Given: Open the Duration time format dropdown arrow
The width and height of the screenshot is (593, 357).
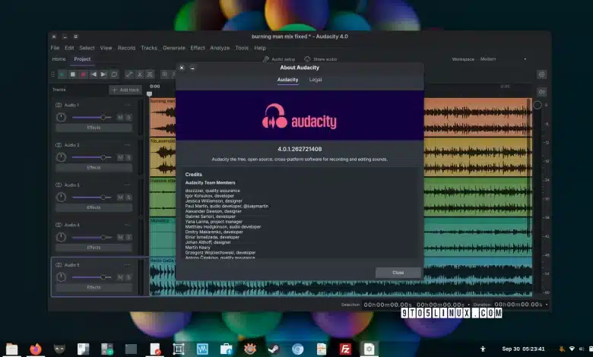Looking at the screenshot, I should pos(547,305).
